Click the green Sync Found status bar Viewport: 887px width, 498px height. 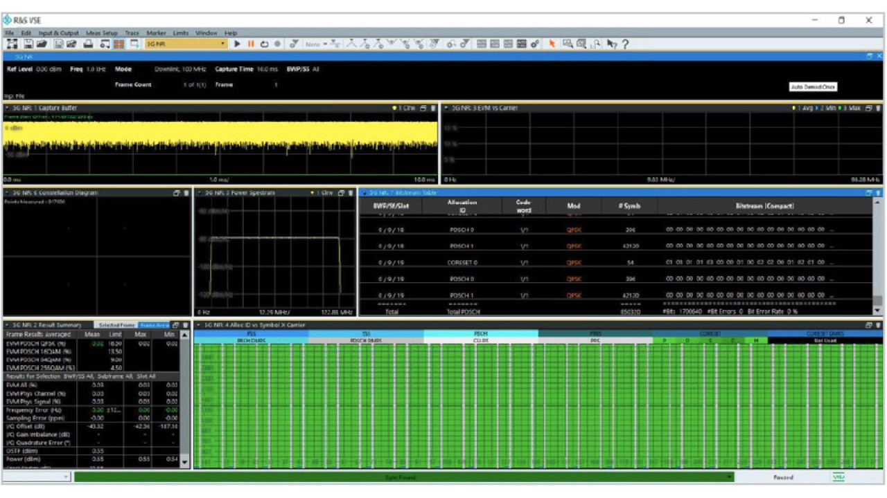pos(404,477)
